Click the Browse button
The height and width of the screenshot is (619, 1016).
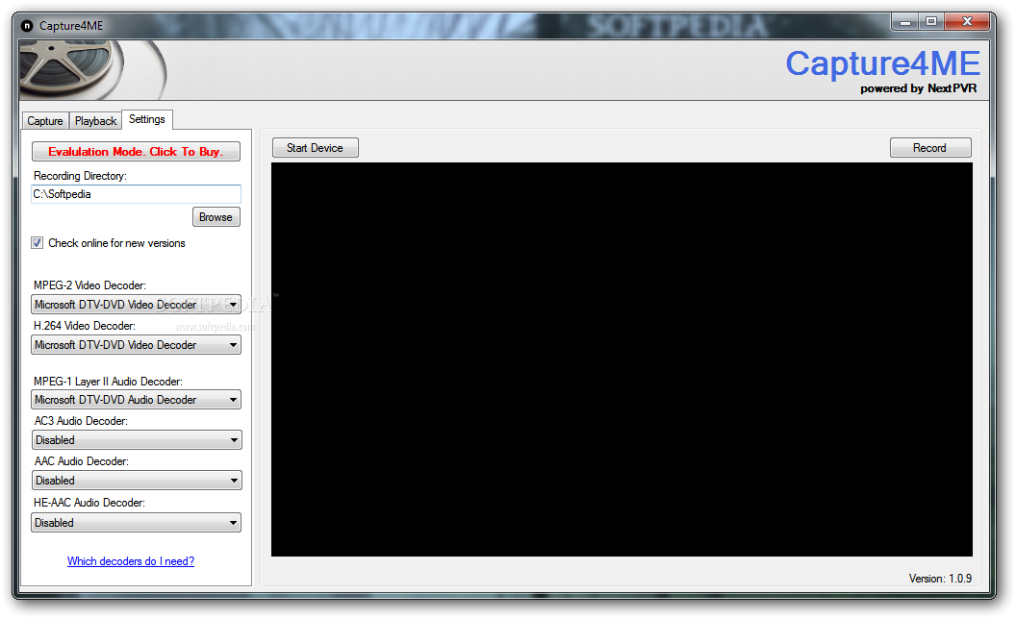tap(216, 217)
